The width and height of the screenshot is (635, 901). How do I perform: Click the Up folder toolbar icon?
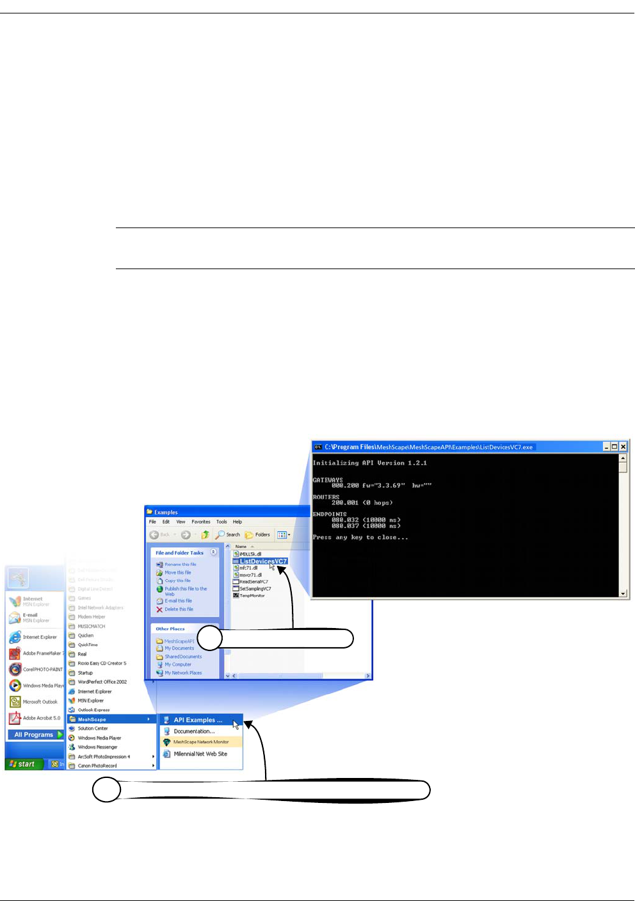205,534
